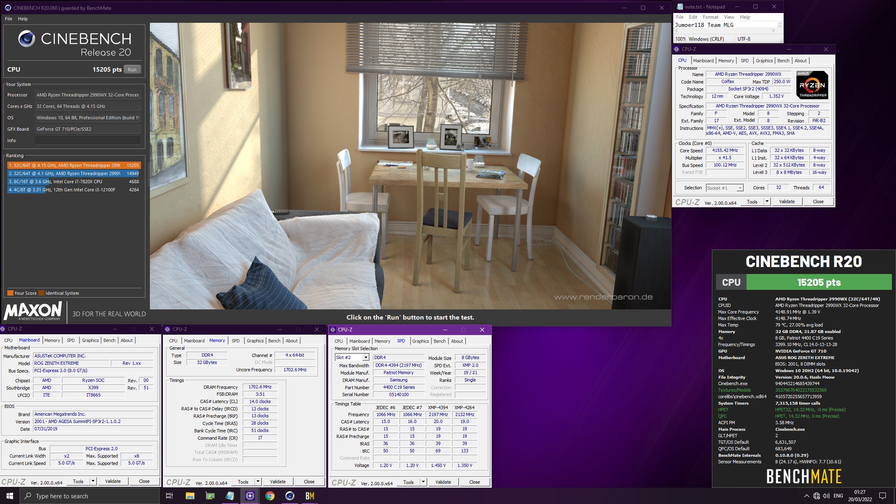Expand the Tools arrow in the CPU-Z Mainboard window

coord(93,481)
